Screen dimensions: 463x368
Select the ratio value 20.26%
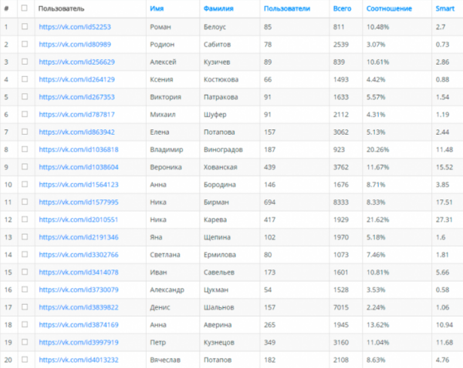click(377, 149)
